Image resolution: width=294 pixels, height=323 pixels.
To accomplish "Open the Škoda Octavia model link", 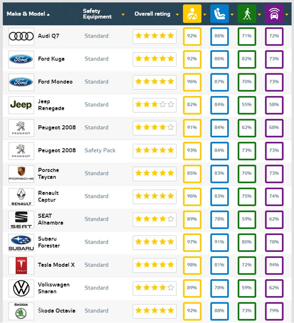I will [x=56, y=311].
